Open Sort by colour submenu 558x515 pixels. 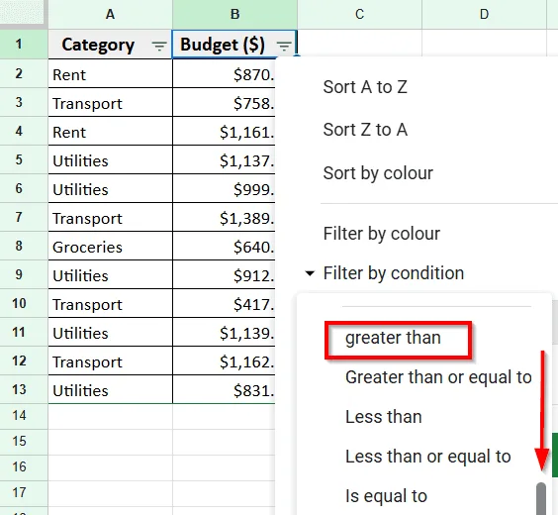pyautogui.click(x=378, y=173)
